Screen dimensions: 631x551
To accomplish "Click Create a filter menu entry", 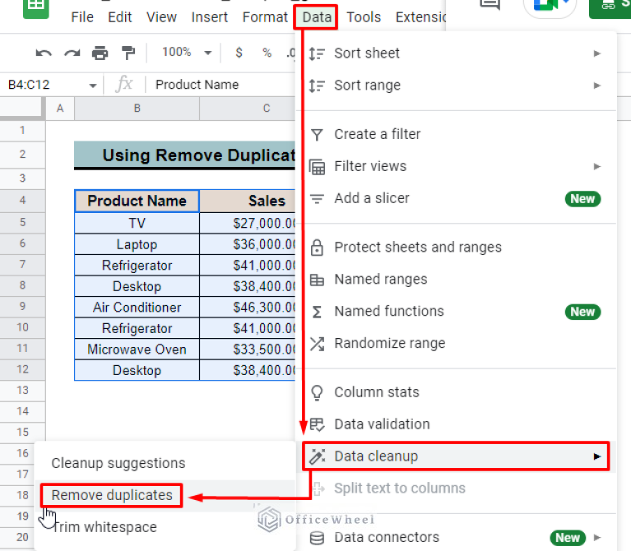I will click(x=377, y=134).
